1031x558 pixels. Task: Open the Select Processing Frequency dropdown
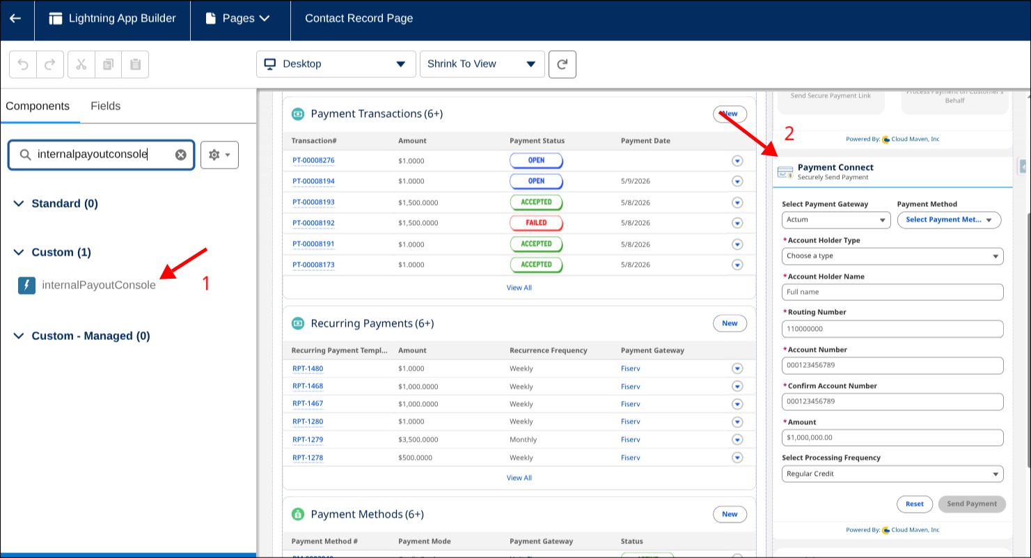point(892,474)
